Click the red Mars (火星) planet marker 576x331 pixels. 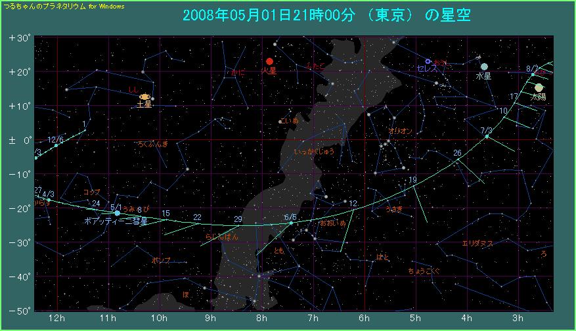point(269,61)
